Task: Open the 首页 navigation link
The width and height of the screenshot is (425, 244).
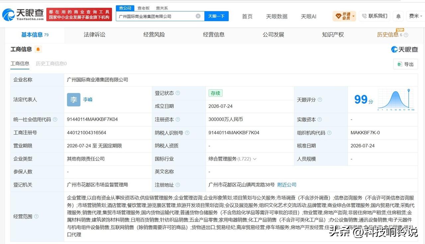Action: [x=247, y=16]
